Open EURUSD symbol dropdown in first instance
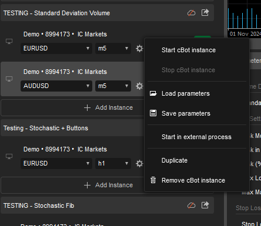Viewport: 261px width, 226px height. point(56,48)
